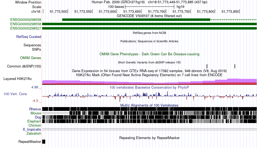Click the black RepeatMasker element block

point(44,141)
